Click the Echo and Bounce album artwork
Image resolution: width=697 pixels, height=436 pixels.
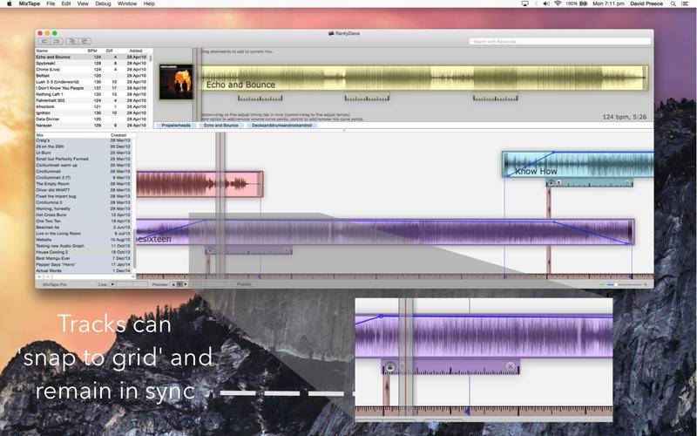176,82
